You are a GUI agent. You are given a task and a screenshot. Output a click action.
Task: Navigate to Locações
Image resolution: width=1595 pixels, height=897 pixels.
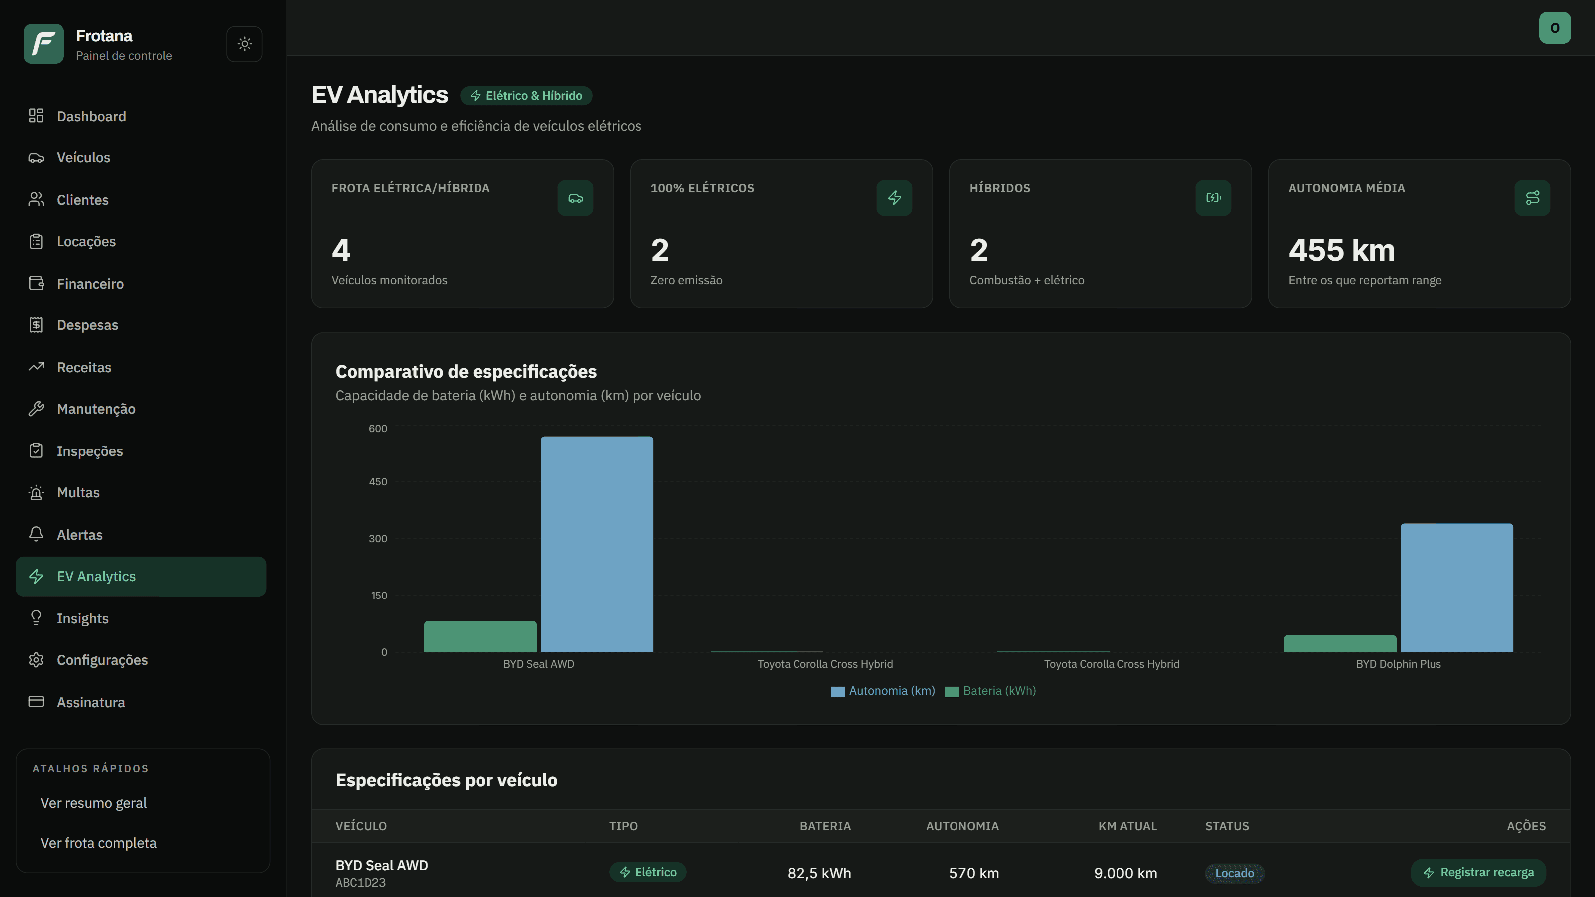[x=141, y=241]
